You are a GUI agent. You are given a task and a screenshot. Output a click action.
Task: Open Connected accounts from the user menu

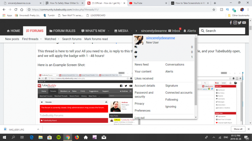pos(179,93)
